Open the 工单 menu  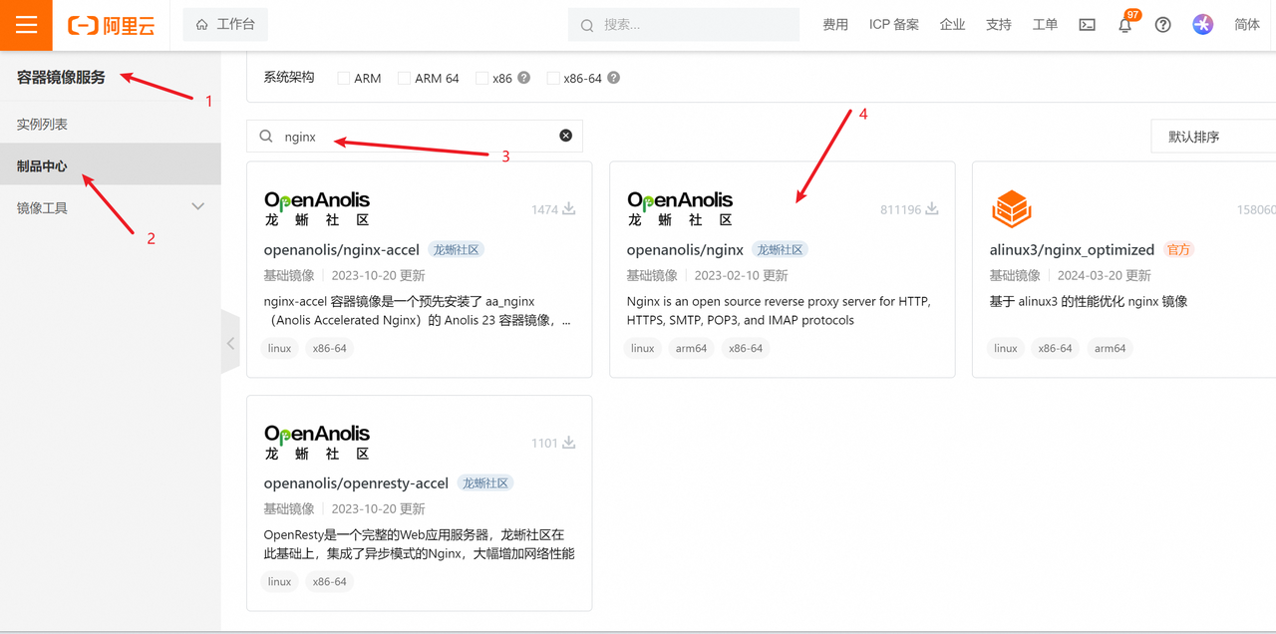[x=1045, y=25]
